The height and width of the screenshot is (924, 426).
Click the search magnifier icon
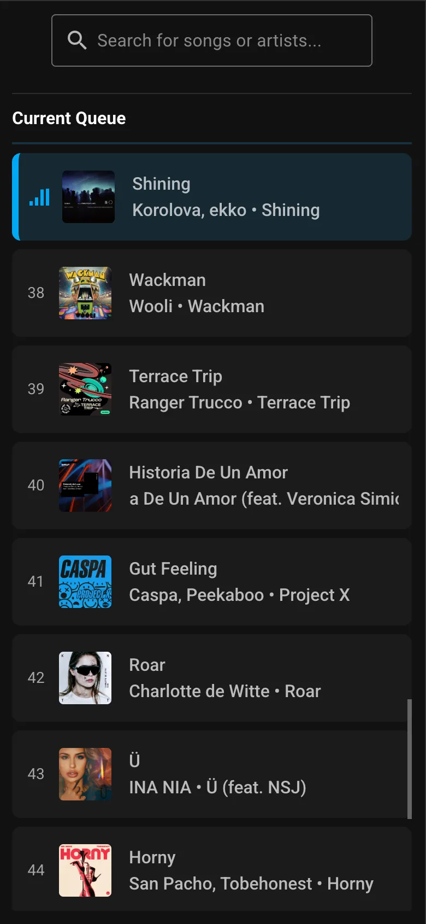[x=77, y=40]
